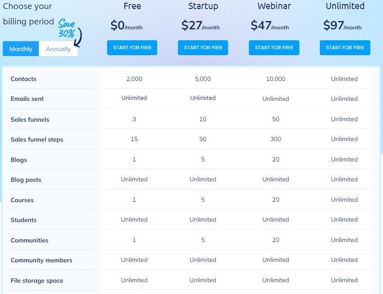The image size is (383, 294).
Task: Click the $97/month Unlimited price
Action: (342, 26)
